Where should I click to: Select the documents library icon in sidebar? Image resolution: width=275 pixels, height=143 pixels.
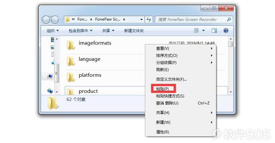point(52,54)
